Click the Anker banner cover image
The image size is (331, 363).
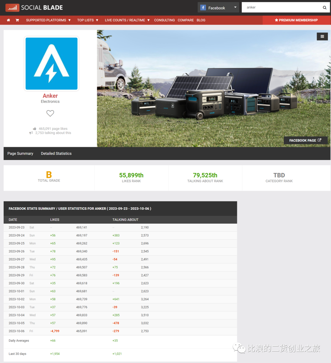point(214,88)
